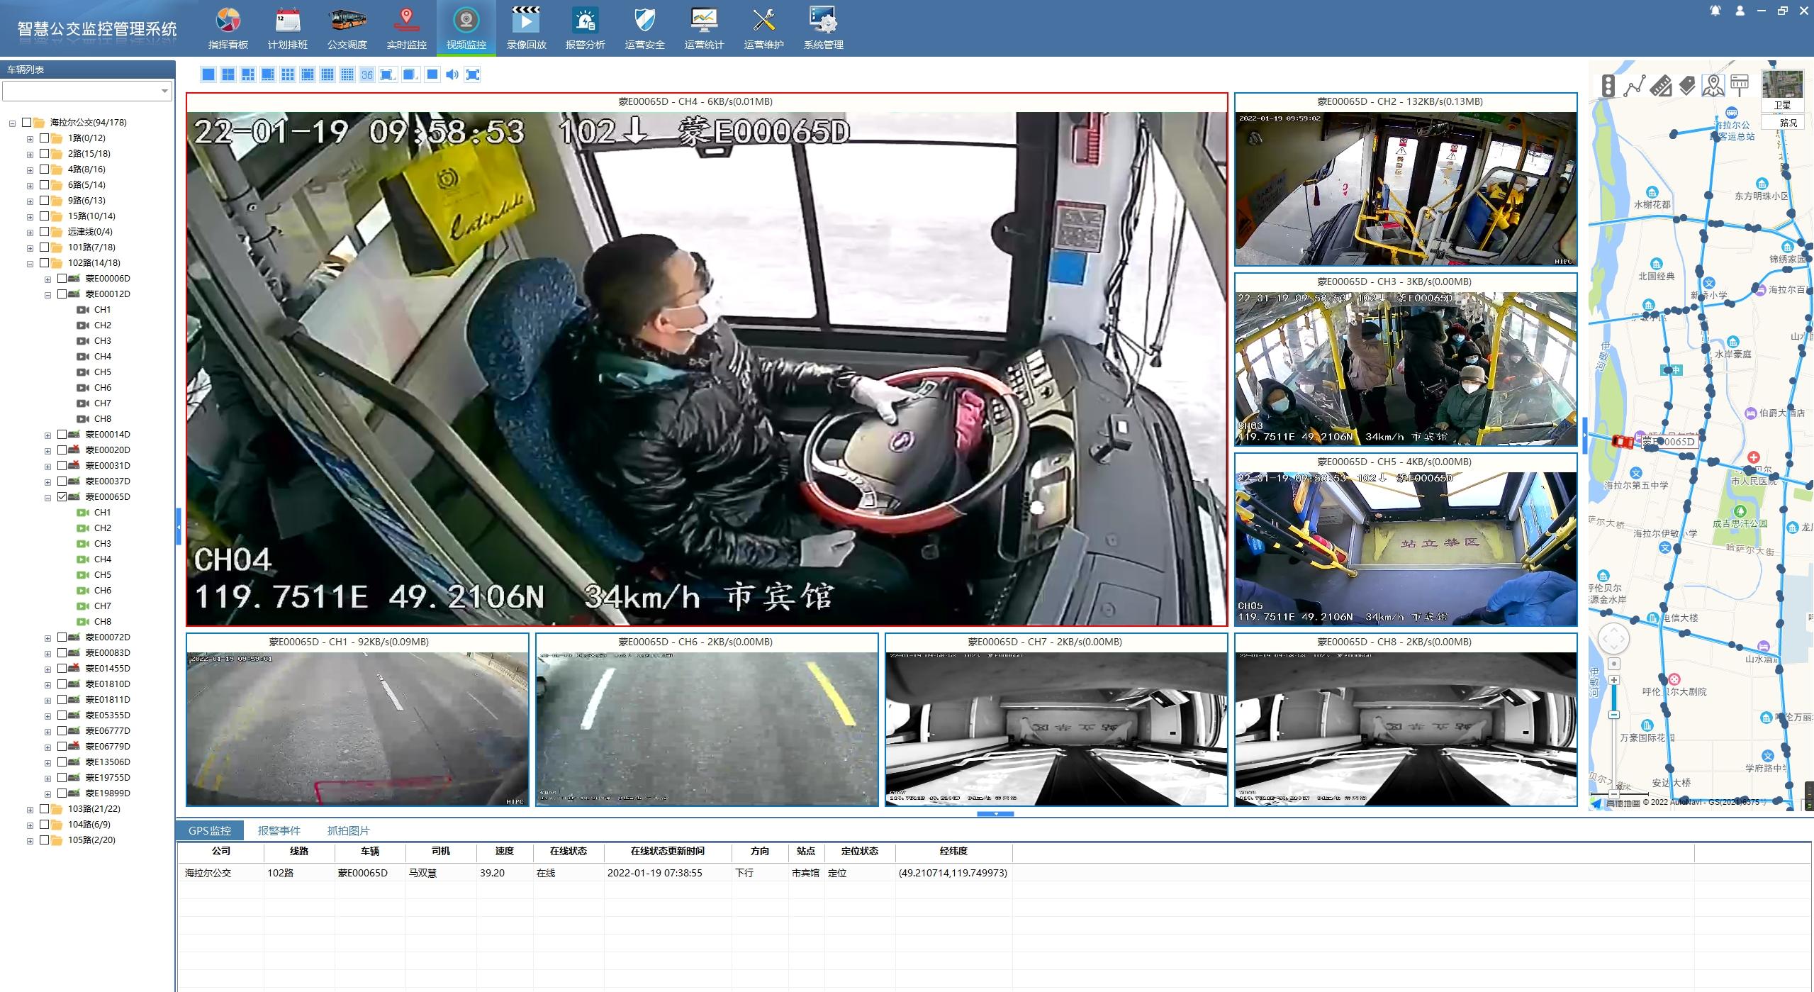Click the map ruler measure tool
The width and height of the screenshot is (1814, 992).
[x=1660, y=86]
